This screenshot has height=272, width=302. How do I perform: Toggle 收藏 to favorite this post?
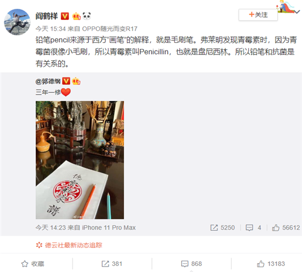[33, 264]
